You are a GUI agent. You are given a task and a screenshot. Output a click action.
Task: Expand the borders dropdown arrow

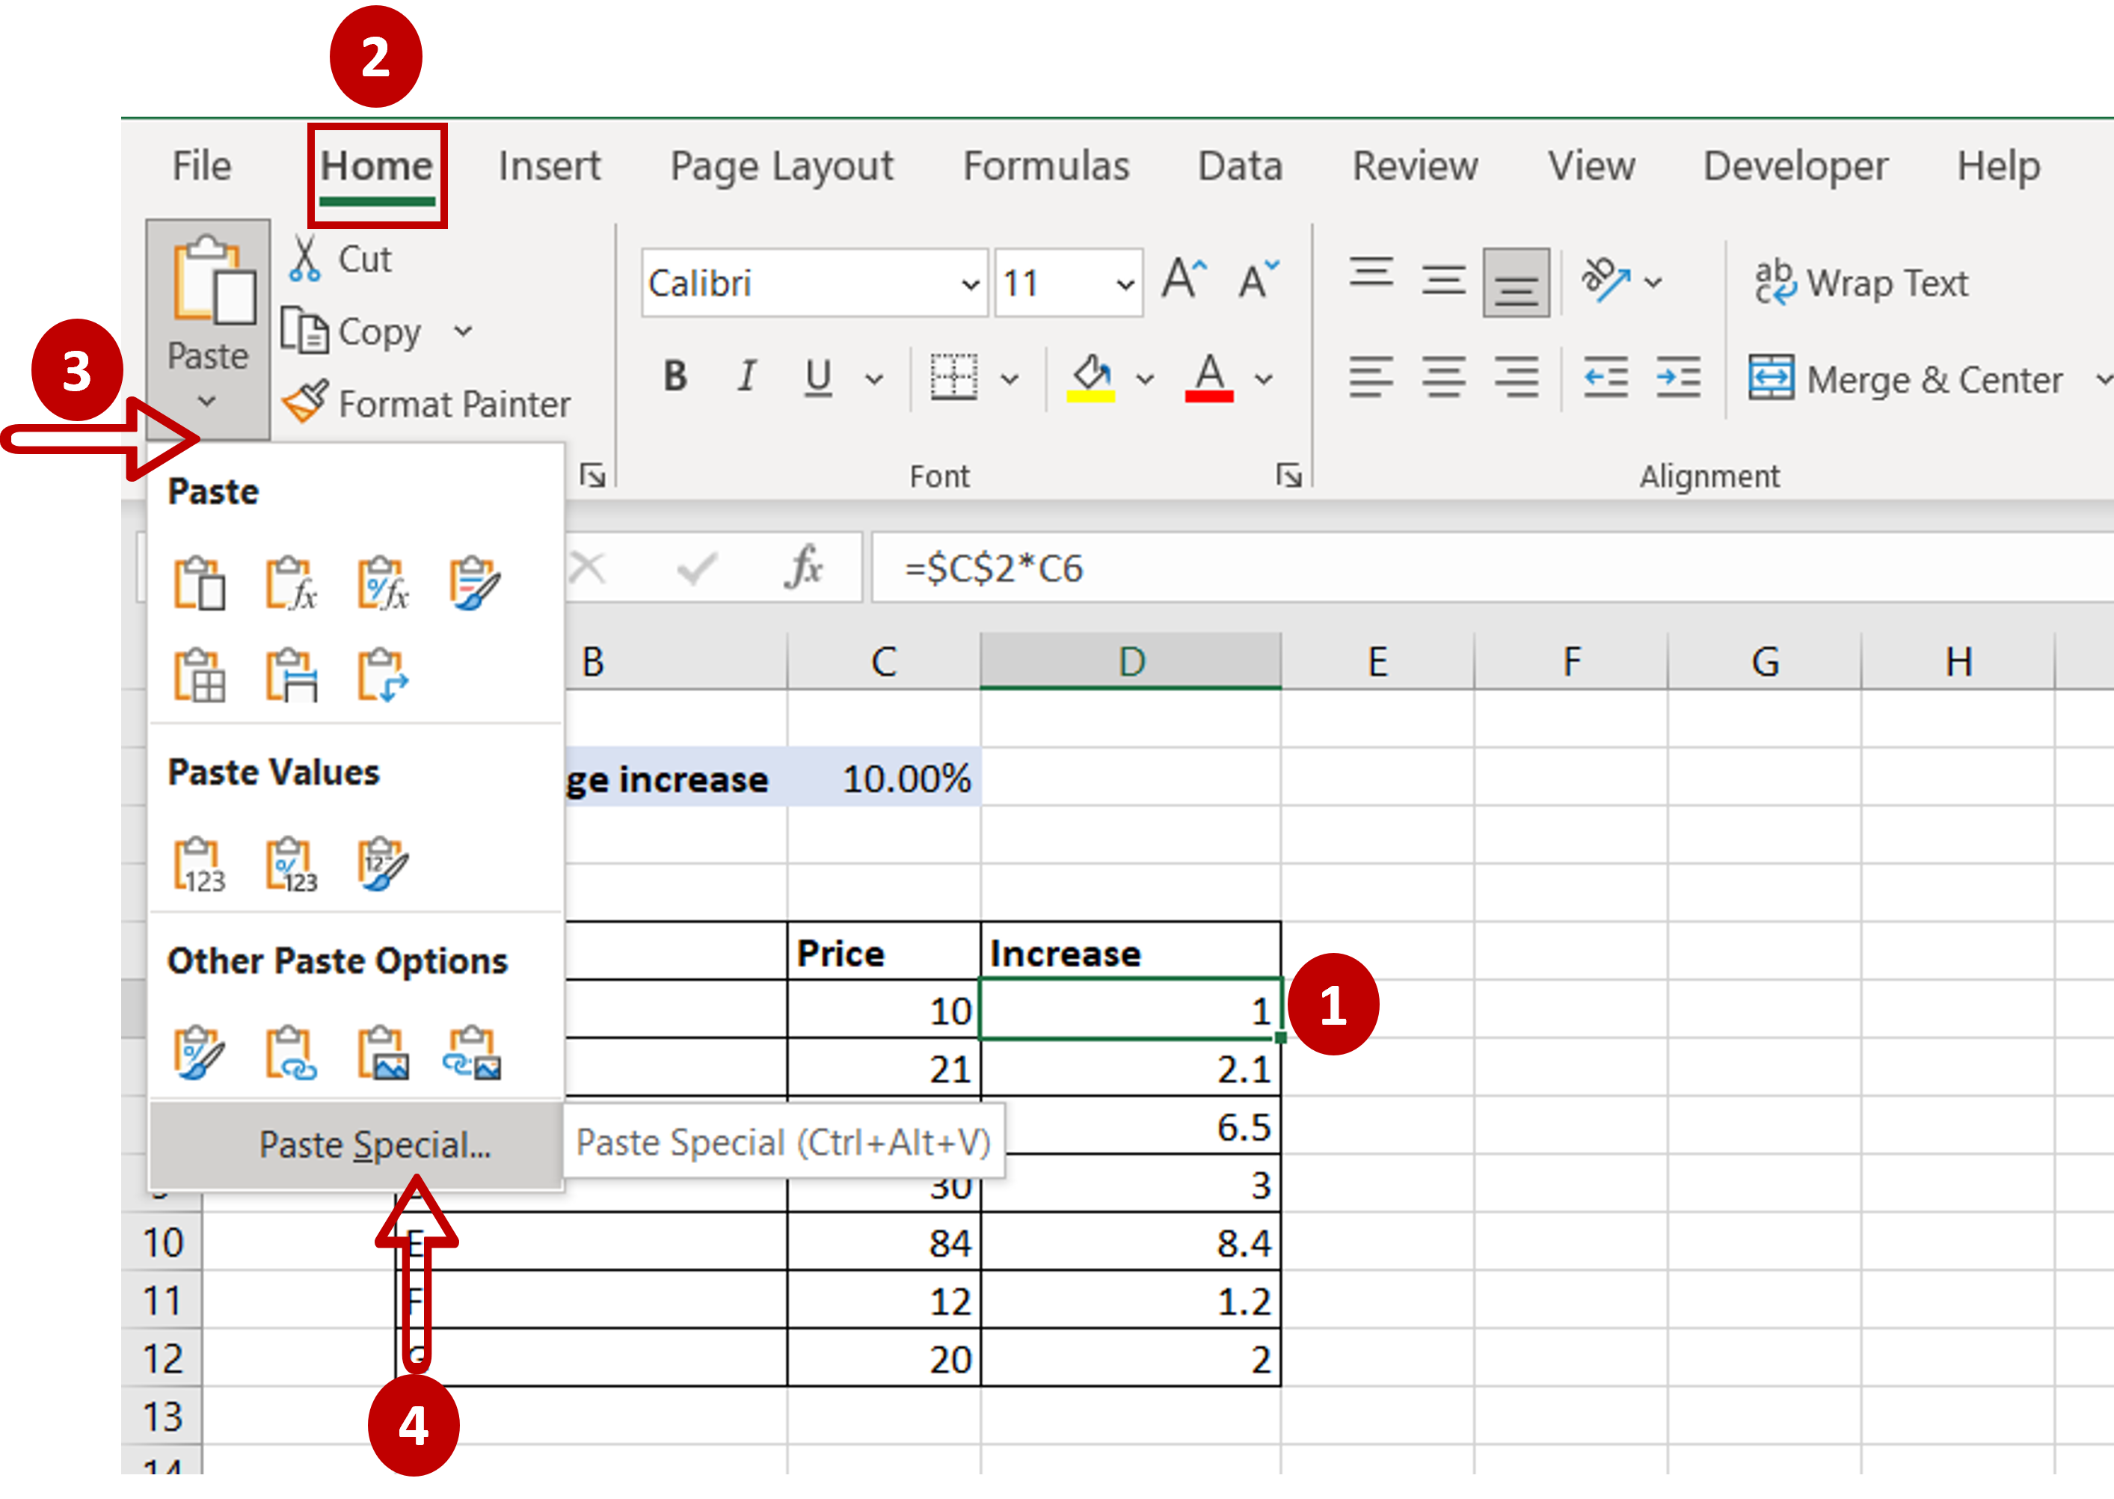click(1010, 379)
